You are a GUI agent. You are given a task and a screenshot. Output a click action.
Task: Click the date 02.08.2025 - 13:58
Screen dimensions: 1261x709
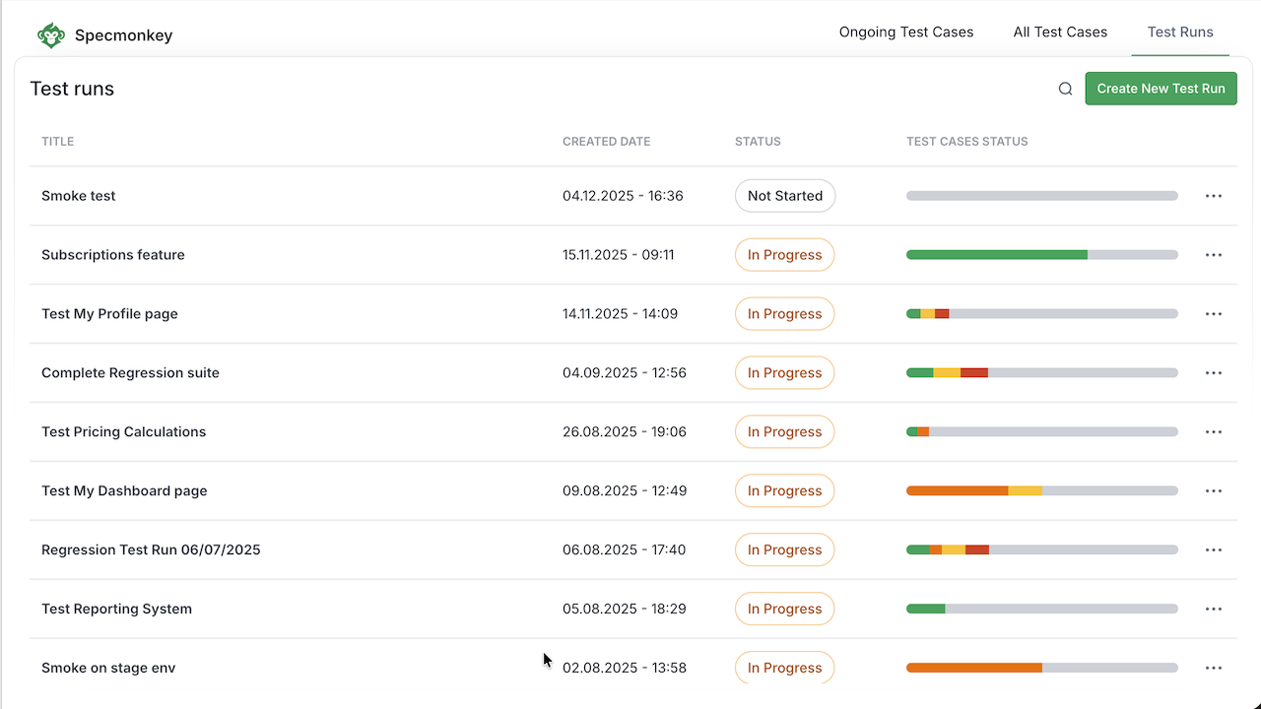625,668
